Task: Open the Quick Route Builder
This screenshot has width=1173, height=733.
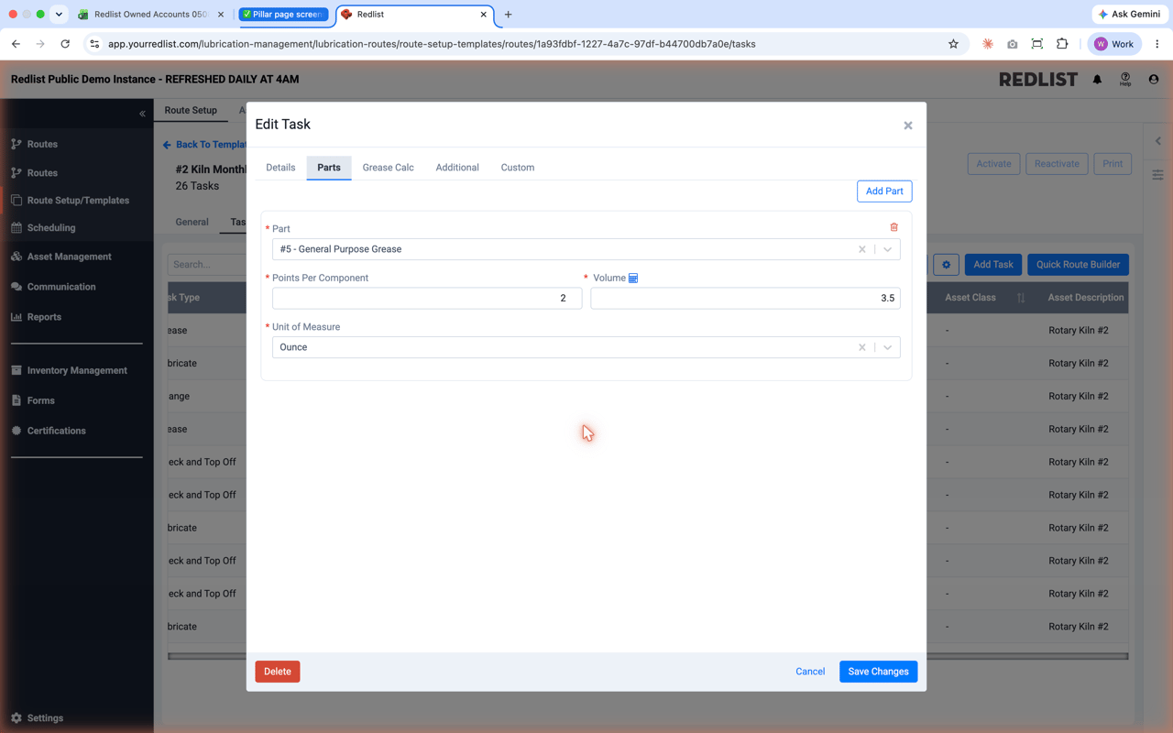Action: coord(1078,265)
